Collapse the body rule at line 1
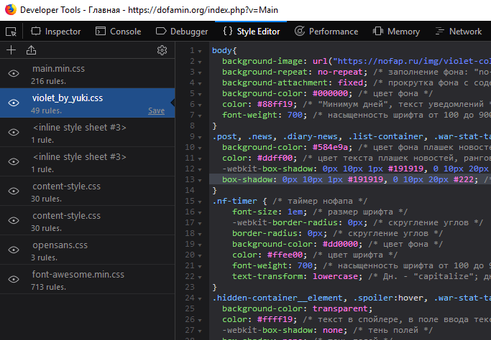Viewport: 491px width, 340px height. coord(199,50)
